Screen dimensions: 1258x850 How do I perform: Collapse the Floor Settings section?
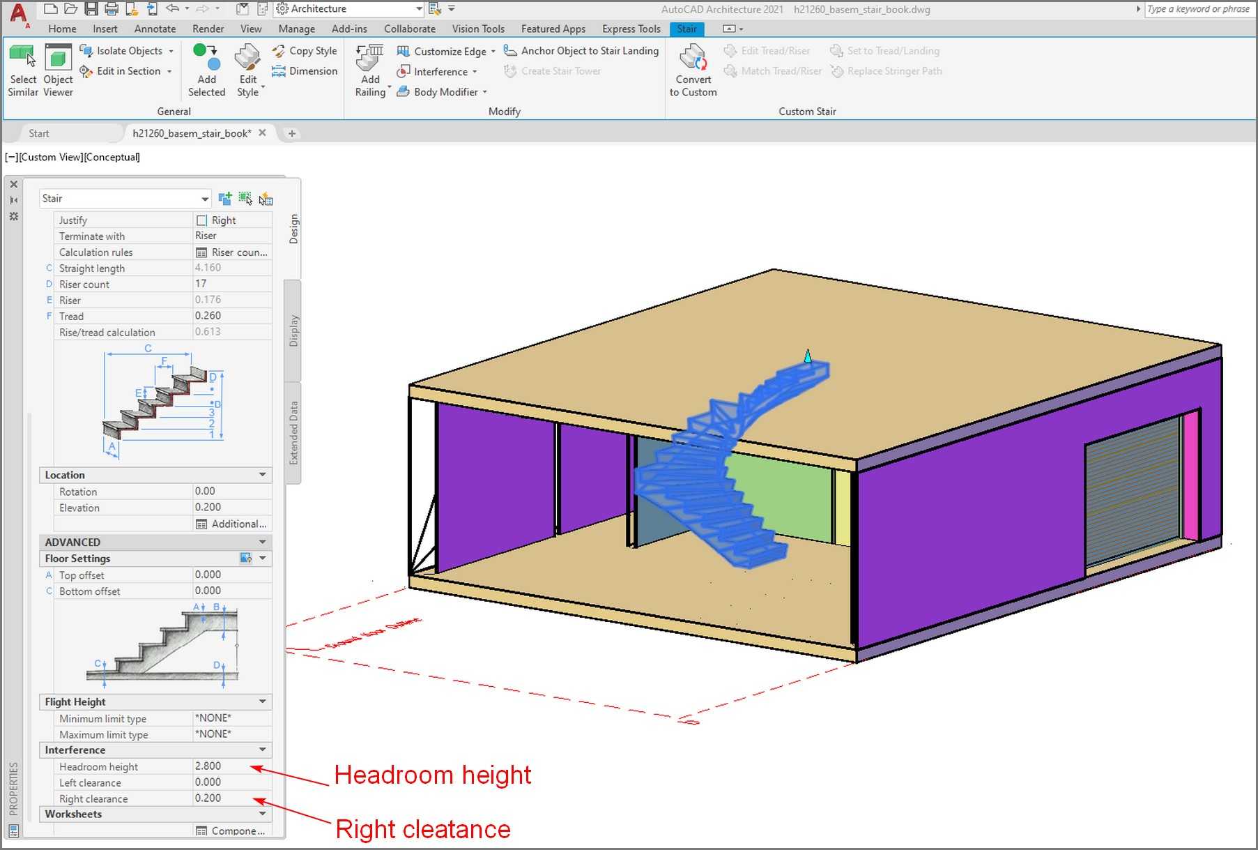(263, 558)
